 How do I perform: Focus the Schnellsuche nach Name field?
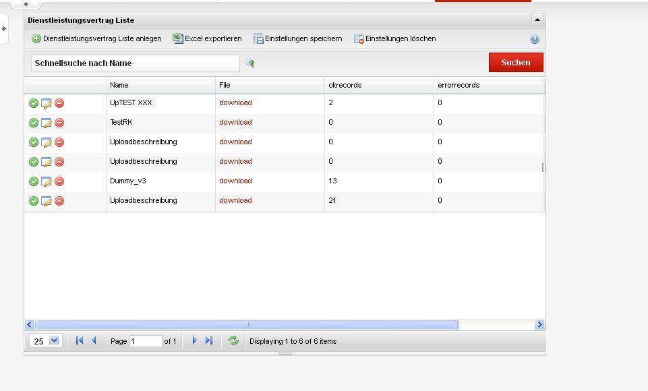tap(135, 63)
